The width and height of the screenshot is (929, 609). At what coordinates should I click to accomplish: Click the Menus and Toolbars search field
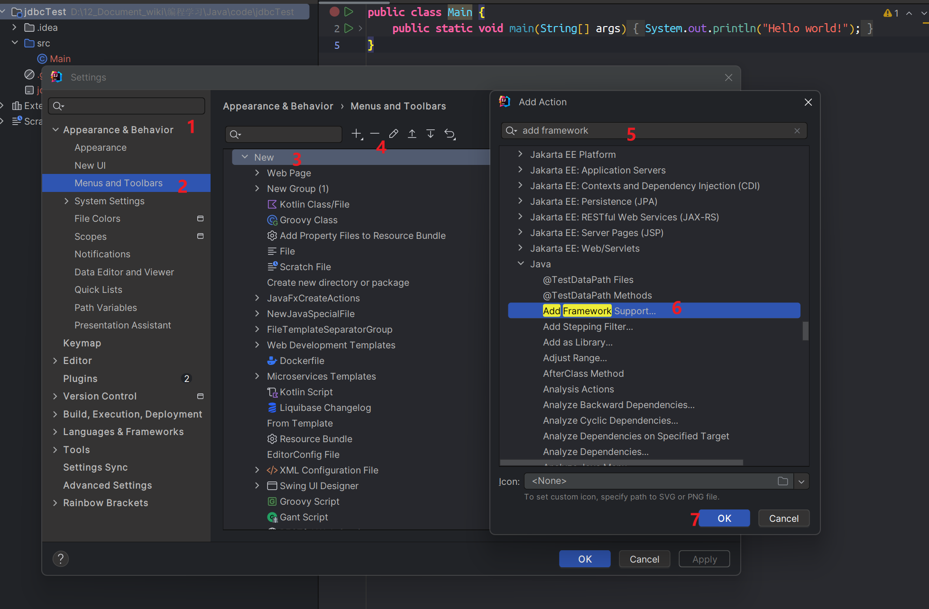[284, 135]
